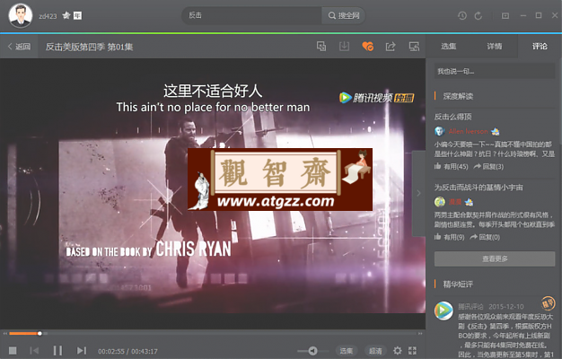Click the zd423 username

(48, 16)
